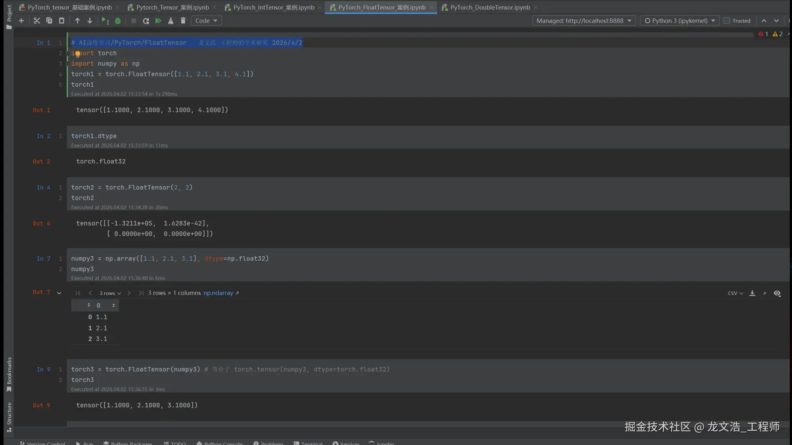Sort table by column 0 header arrows

(x=114, y=306)
